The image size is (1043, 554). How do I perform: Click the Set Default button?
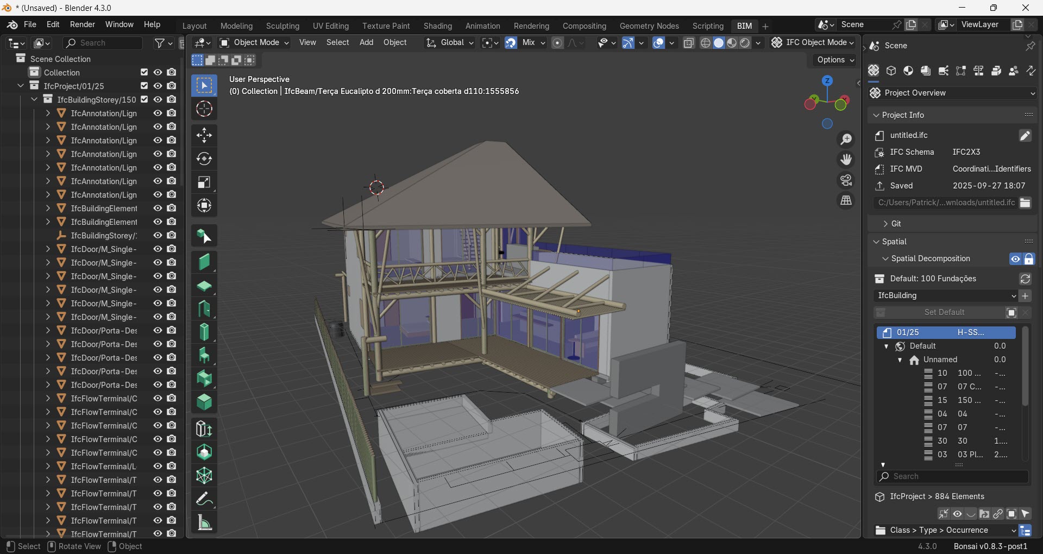[944, 313]
